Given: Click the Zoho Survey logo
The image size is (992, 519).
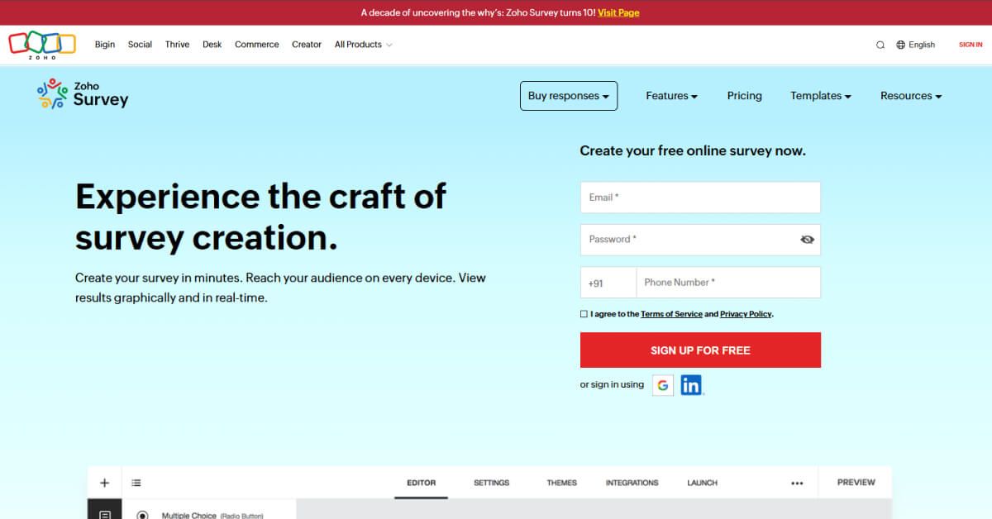Looking at the screenshot, I should pos(83,95).
